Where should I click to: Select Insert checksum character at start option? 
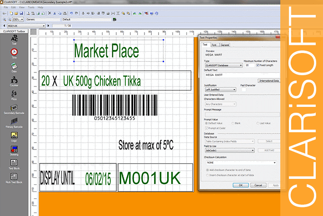pyautogui.click(x=208, y=175)
